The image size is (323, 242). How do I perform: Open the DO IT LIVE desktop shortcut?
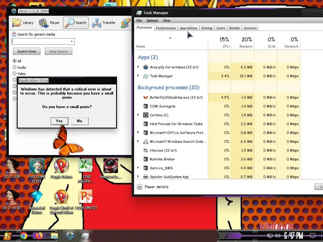(12, 168)
